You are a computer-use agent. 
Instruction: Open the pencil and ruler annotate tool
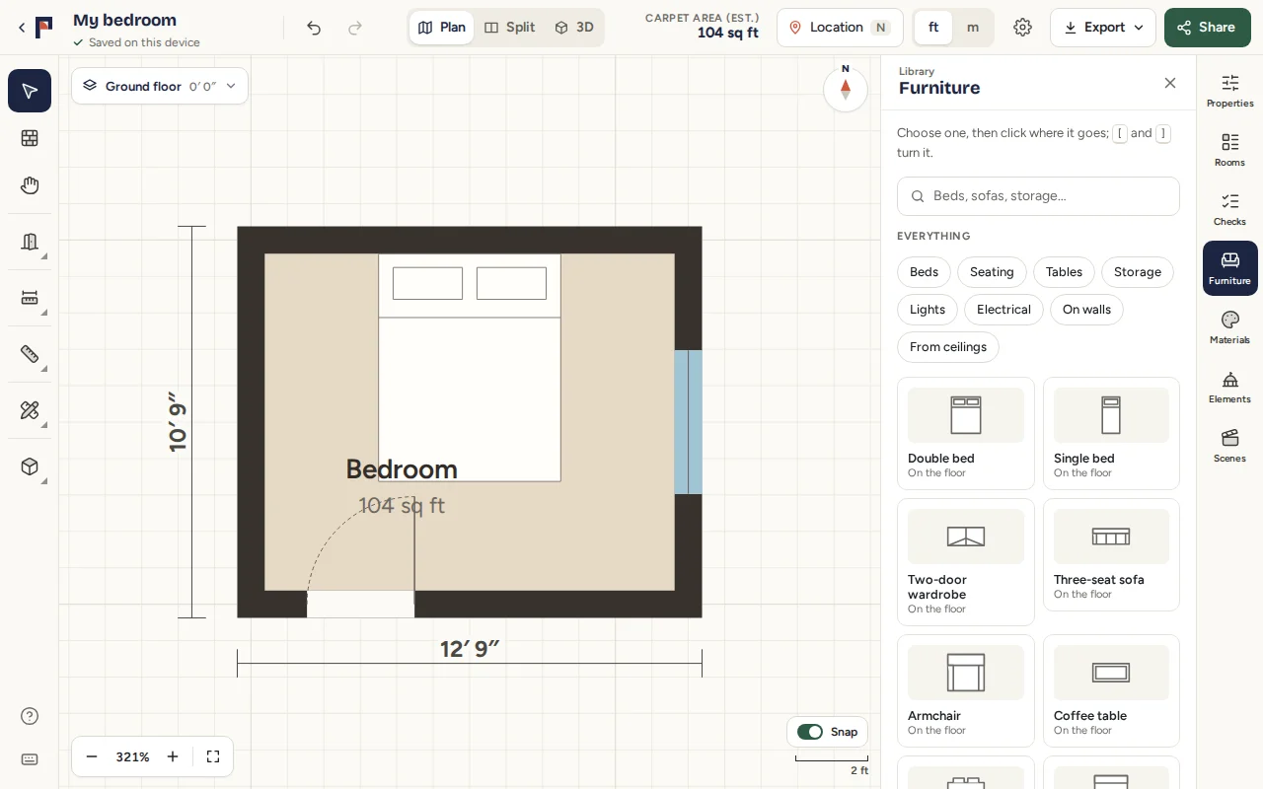[x=30, y=410]
